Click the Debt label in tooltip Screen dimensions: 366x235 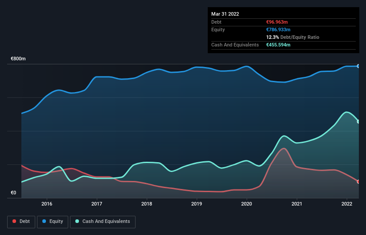click(216, 22)
